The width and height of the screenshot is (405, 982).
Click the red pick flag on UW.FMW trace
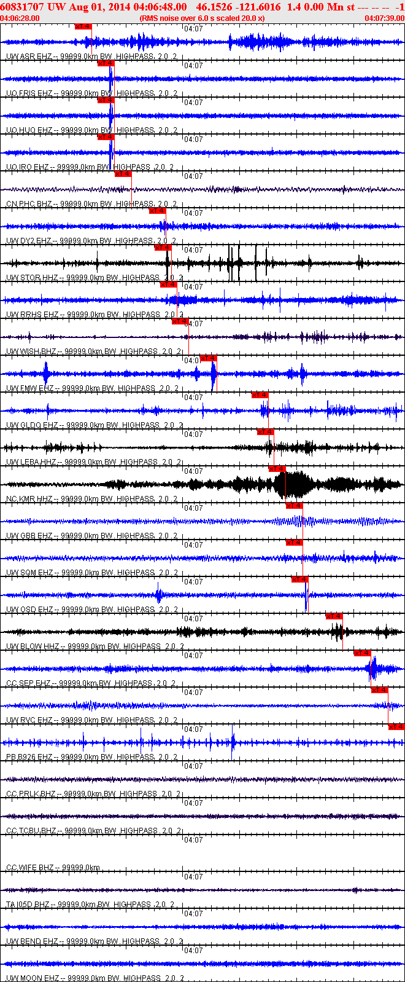tap(209, 358)
